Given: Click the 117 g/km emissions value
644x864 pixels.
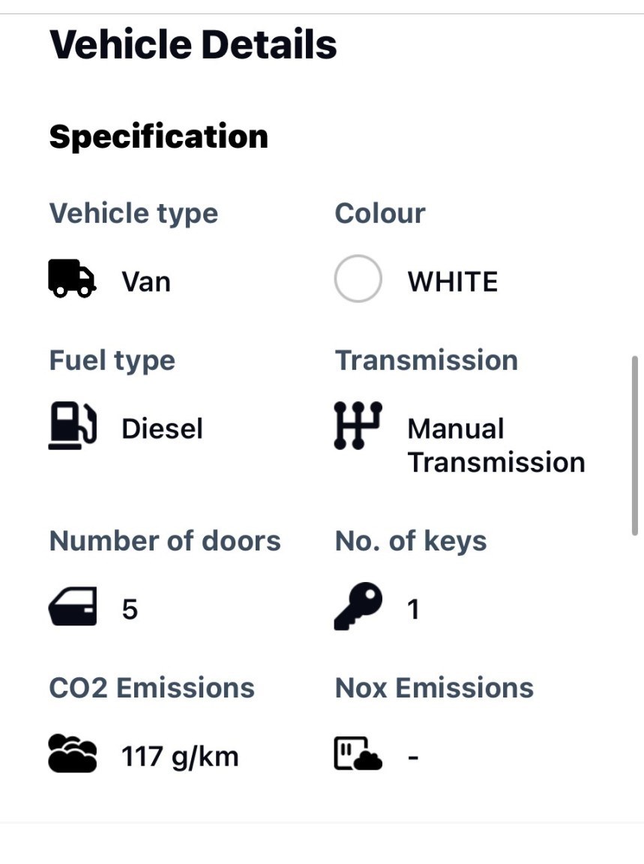Looking at the screenshot, I should click(x=180, y=756).
